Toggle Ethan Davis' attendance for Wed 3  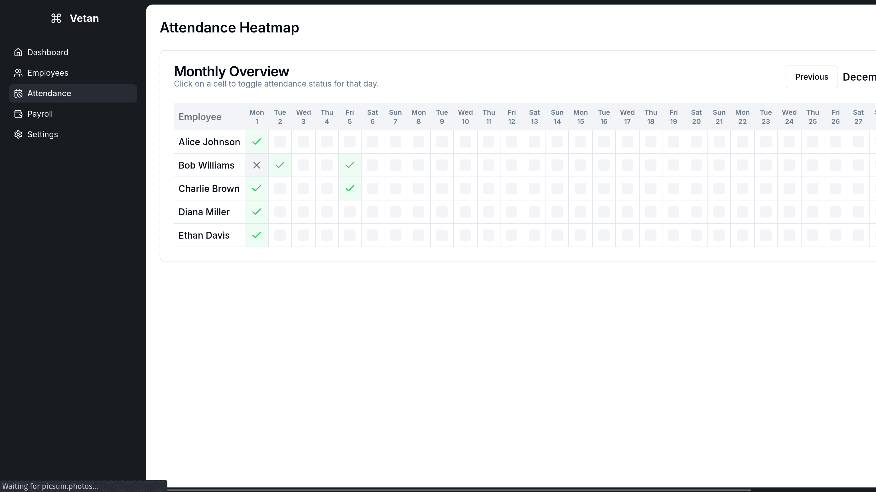(303, 235)
